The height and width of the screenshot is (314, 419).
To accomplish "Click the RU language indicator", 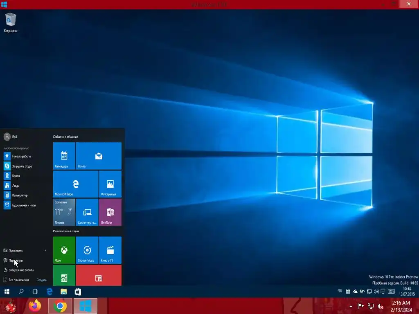I will click(340, 291).
